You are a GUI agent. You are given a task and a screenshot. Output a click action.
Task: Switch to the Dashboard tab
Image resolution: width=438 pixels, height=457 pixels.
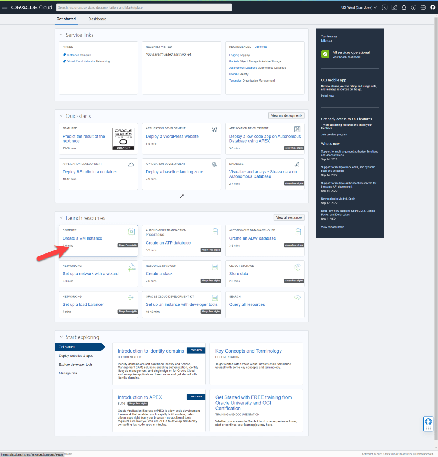98,19
